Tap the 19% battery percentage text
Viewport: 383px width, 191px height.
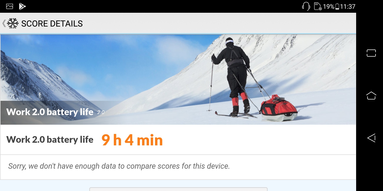click(328, 6)
